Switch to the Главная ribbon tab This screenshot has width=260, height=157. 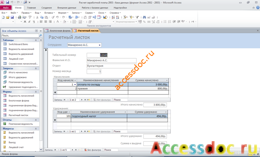tap(32, 7)
